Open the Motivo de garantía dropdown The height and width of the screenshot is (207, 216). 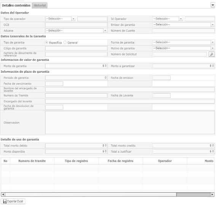184,48
